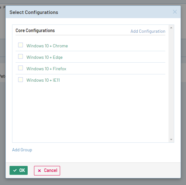Click the scrollbar down arrow

pyautogui.click(x=171, y=140)
